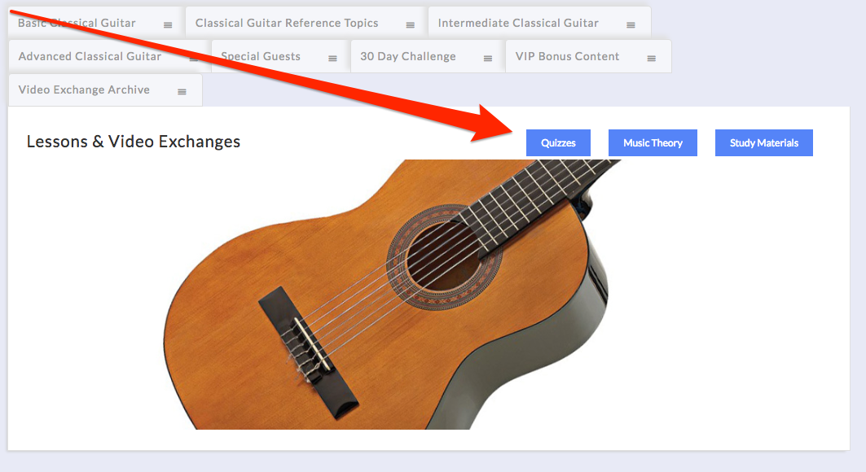Image resolution: width=866 pixels, height=472 pixels.
Task: Select the Advanced Classical Guitar tab
Action: coord(109,56)
